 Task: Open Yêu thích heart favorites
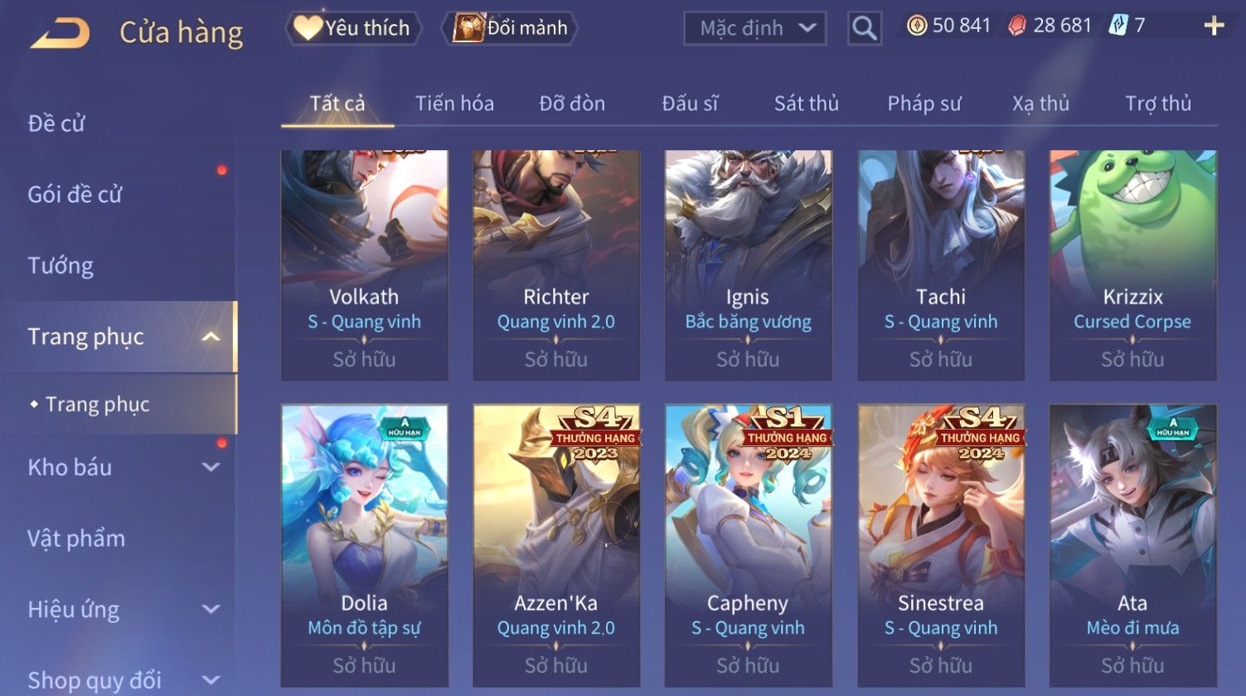(353, 28)
